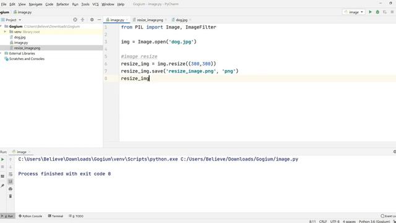Toggle scroll to end in Run console
The width and height of the screenshot is (396, 223).
11,181
